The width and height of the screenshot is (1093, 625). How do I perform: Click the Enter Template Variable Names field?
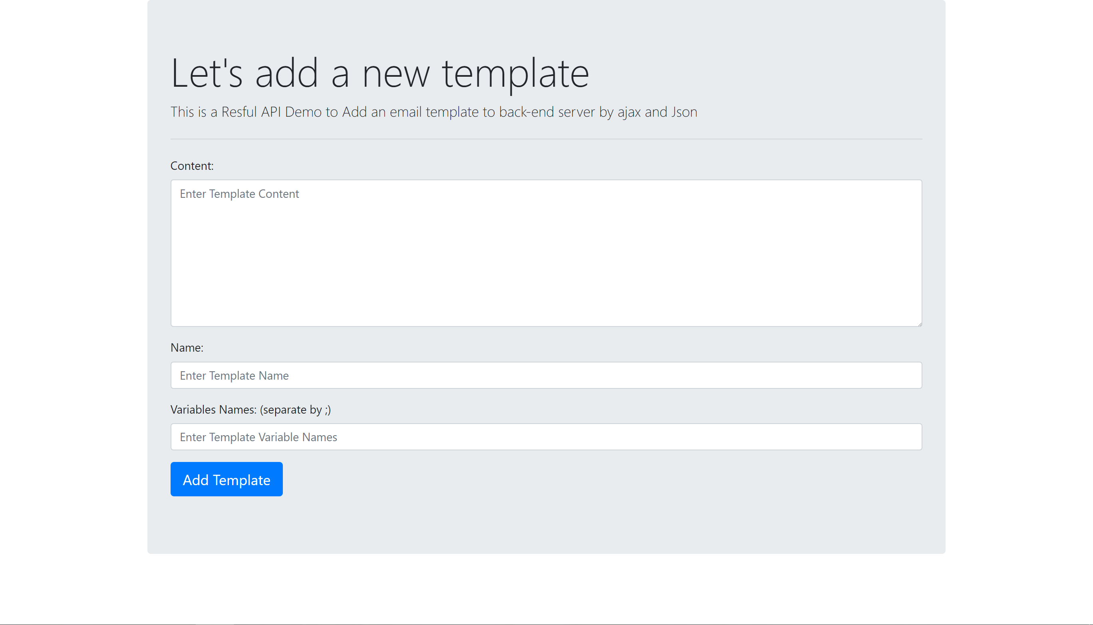point(546,436)
